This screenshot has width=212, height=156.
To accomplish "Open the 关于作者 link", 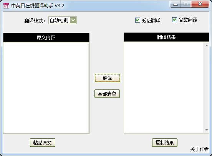I will coord(199,149).
